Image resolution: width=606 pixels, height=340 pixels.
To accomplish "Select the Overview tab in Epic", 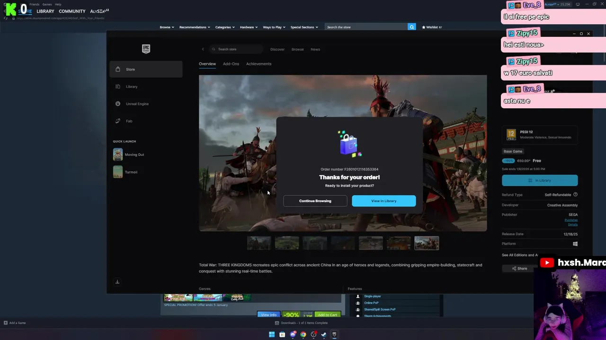I will click(207, 64).
